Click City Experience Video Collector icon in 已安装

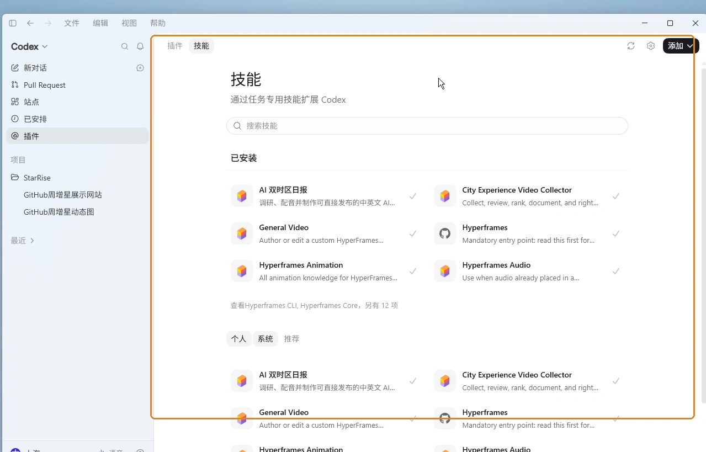[445, 196]
